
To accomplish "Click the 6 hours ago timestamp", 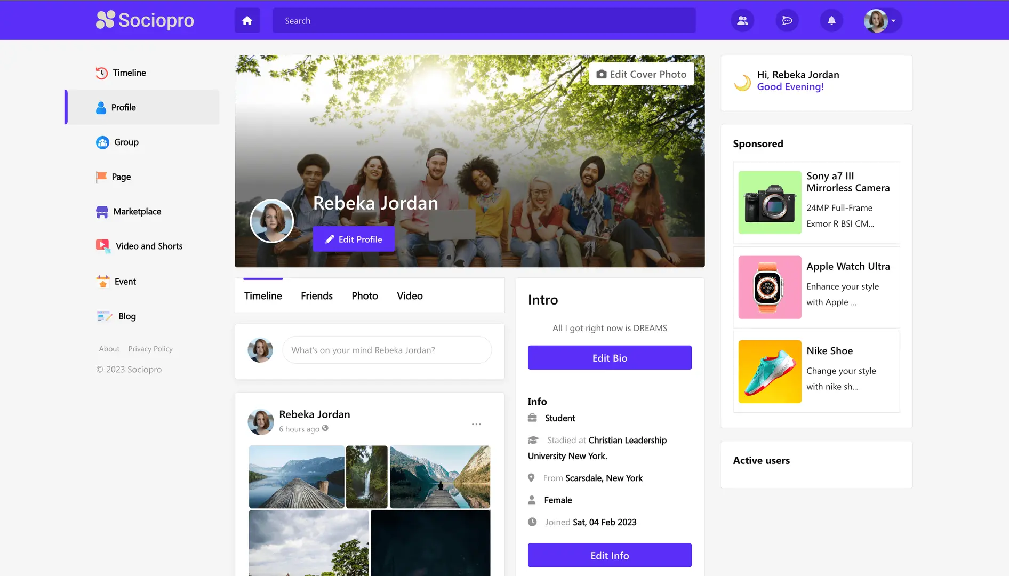I will coord(299,429).
